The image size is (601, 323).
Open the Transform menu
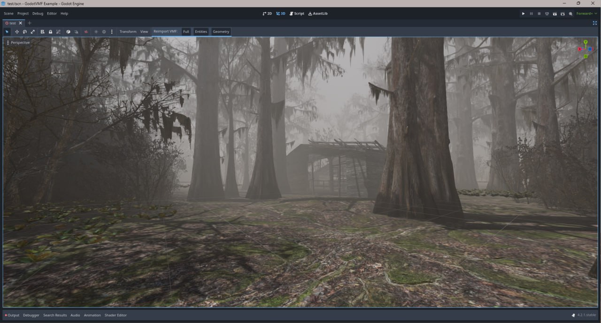(128, 31)
